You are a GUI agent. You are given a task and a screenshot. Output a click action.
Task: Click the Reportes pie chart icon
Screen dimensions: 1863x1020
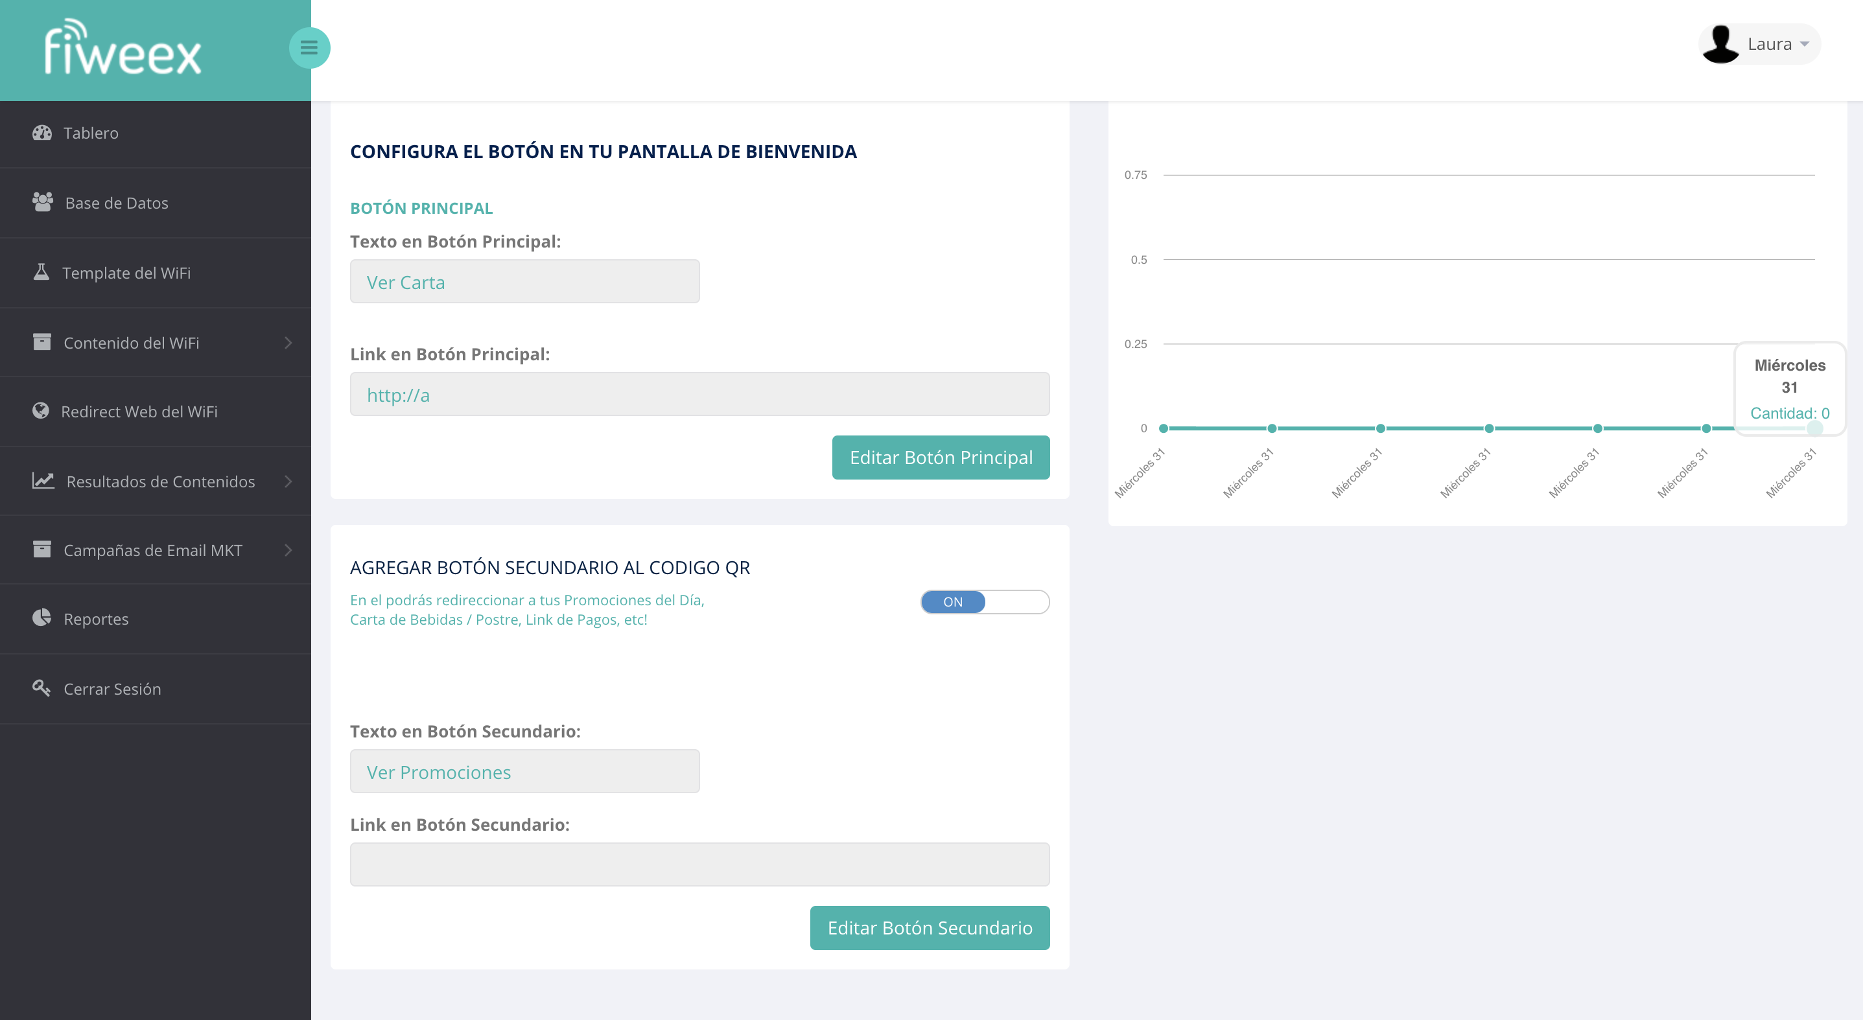(x=42, y=618)
